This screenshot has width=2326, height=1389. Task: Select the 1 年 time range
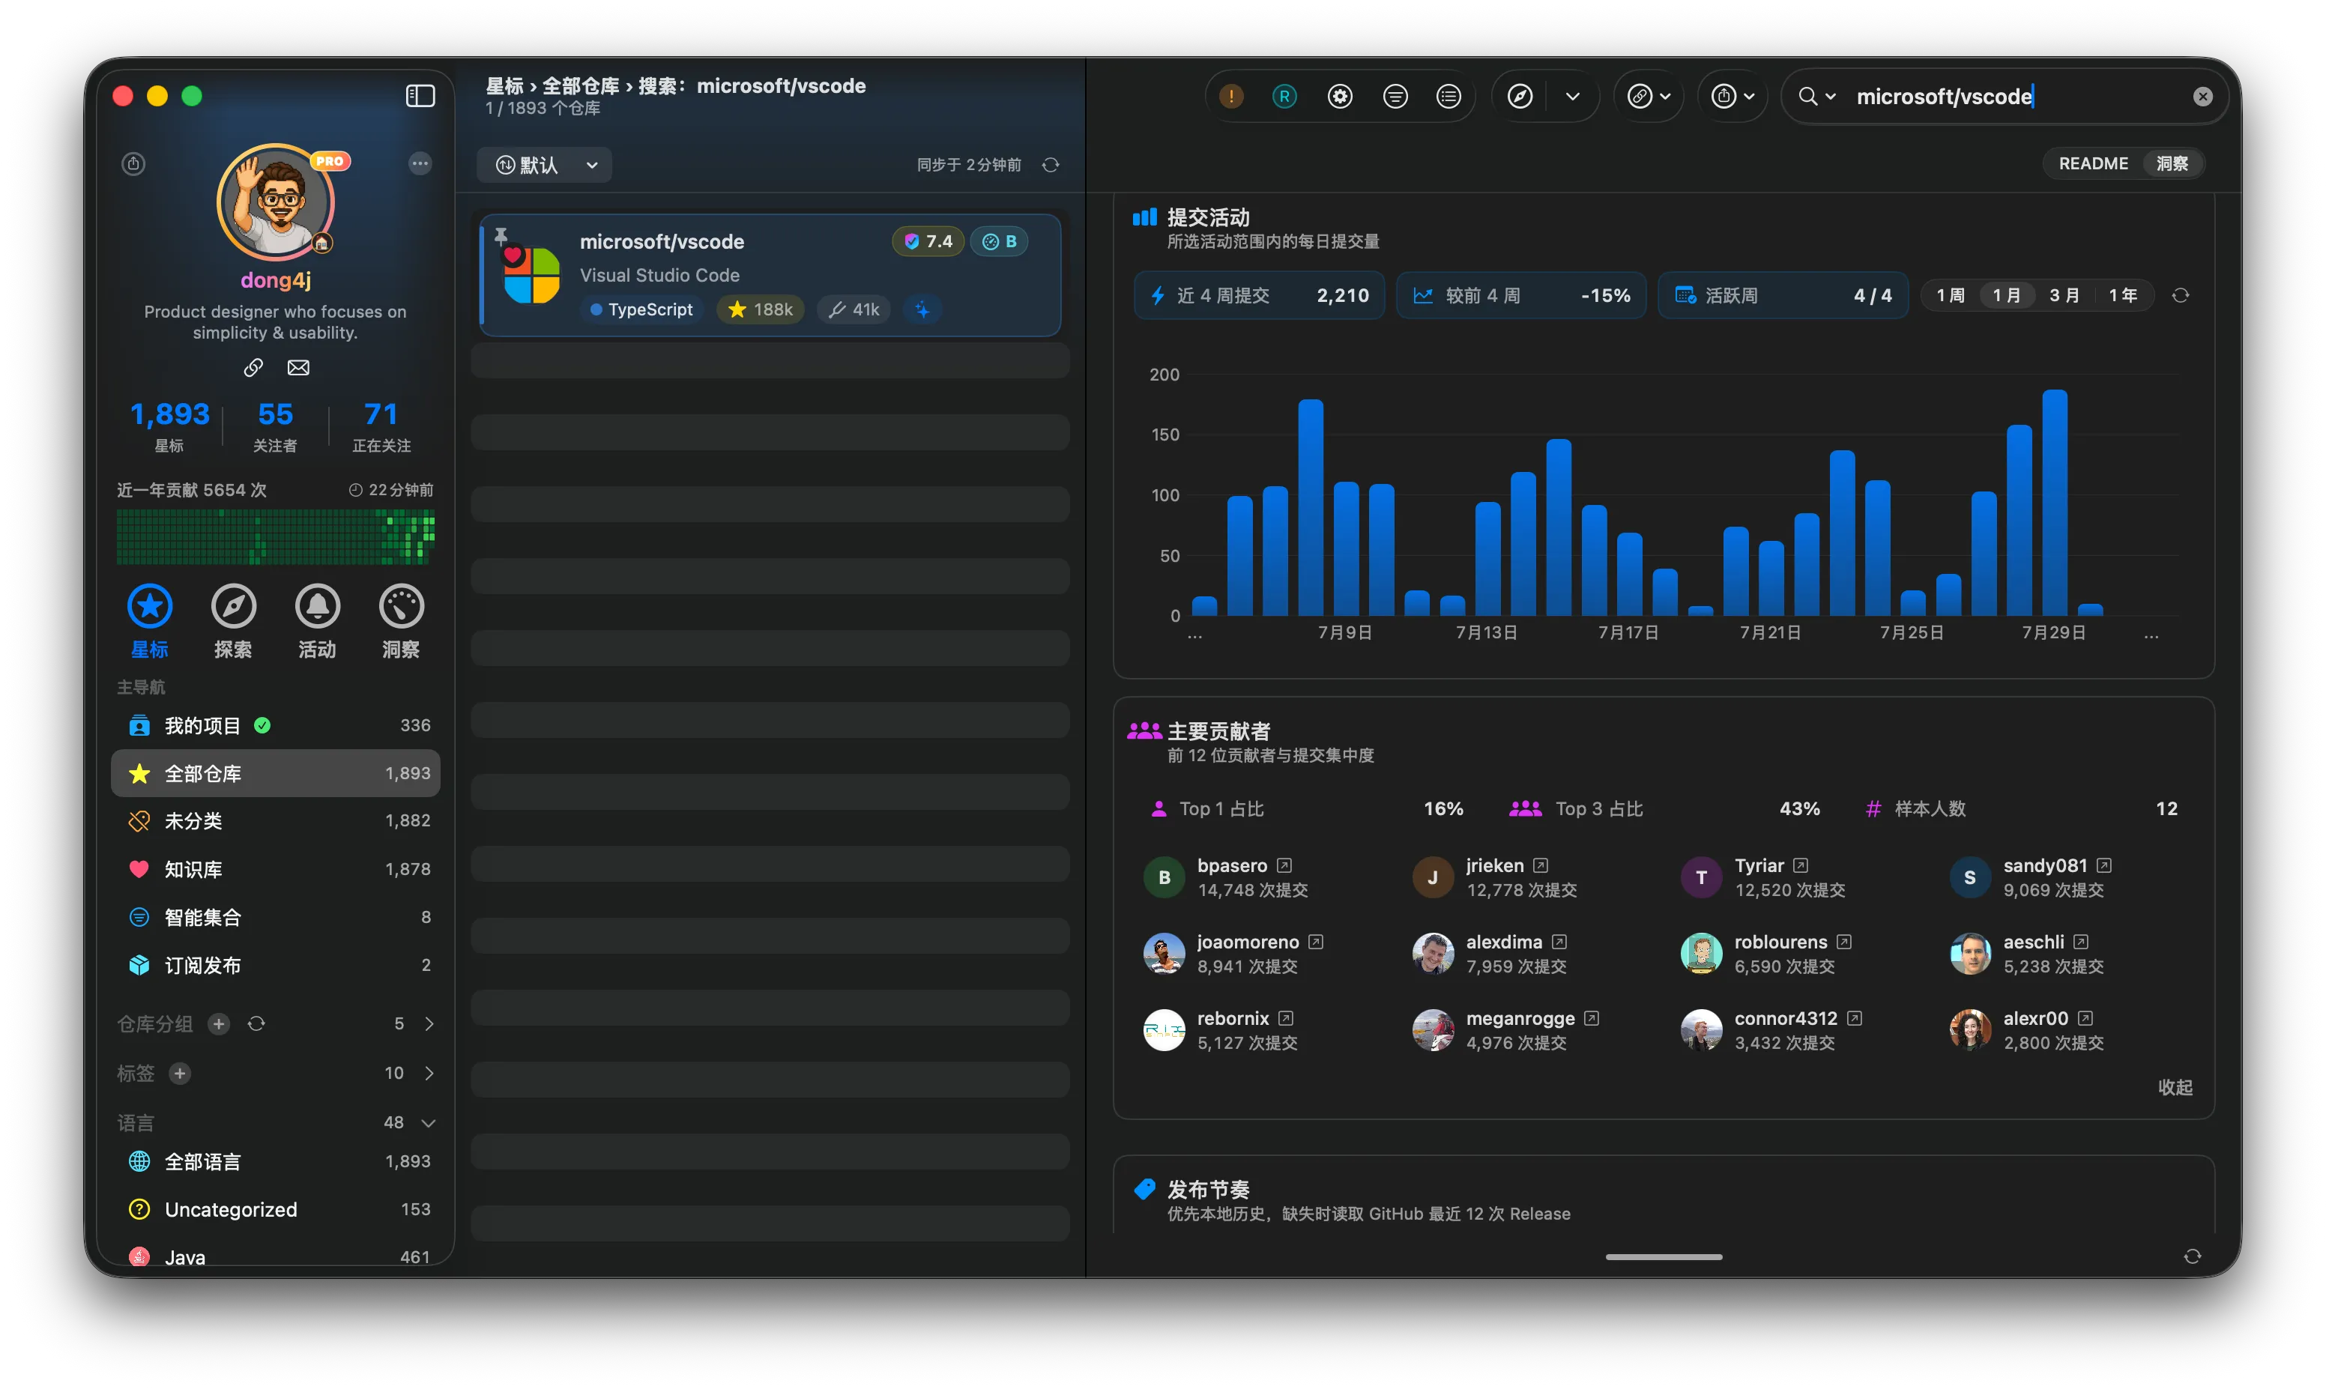(2122, 296)
